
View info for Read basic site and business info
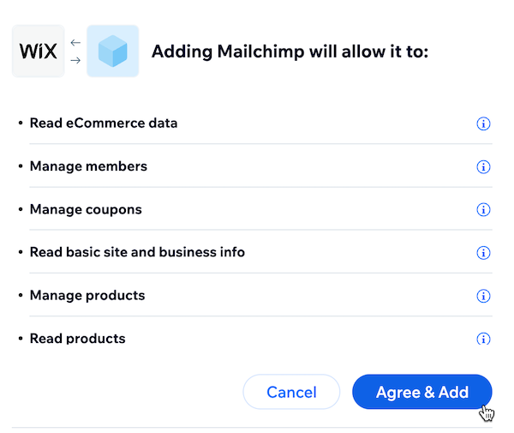[x=483, y=253]
